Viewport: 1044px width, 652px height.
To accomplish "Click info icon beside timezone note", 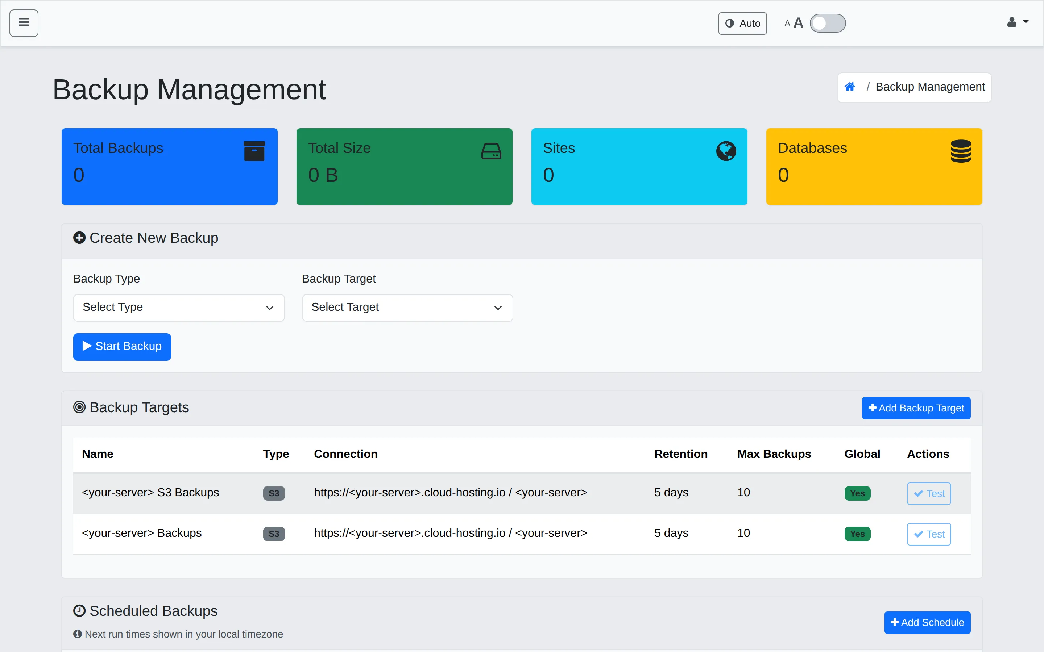I will (78, 634).
